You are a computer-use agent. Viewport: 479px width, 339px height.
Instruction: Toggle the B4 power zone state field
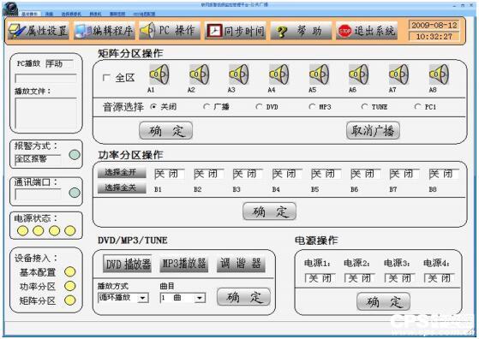(x=287, y=174)
